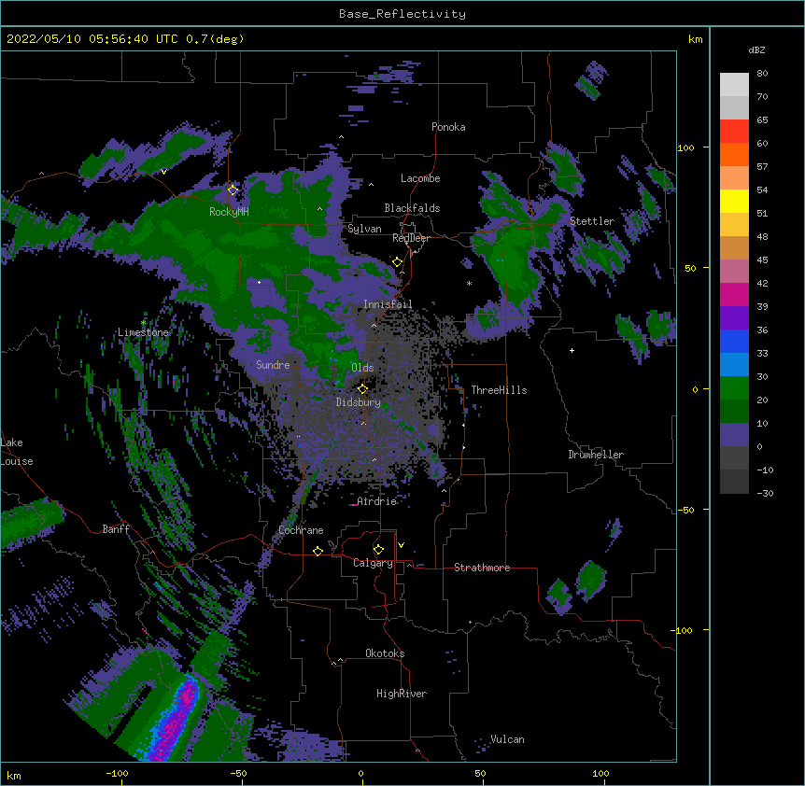Image resolution: width=805 pixels, height=786 pixels.
Task: Click the red 65 dBZ legend swatch
Action: (734, 132)
